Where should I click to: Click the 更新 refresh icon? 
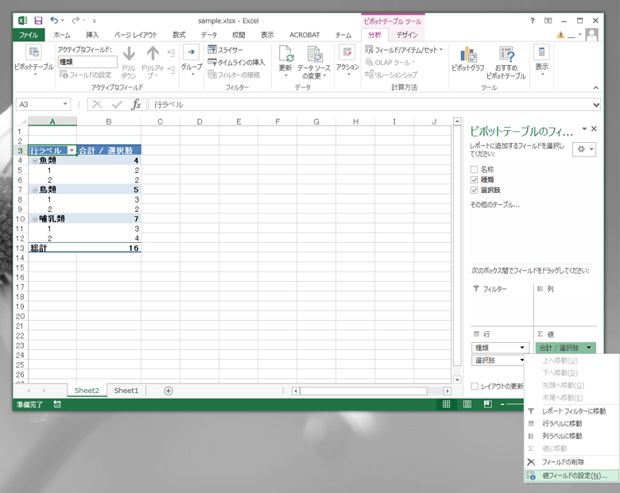[285, 54]
